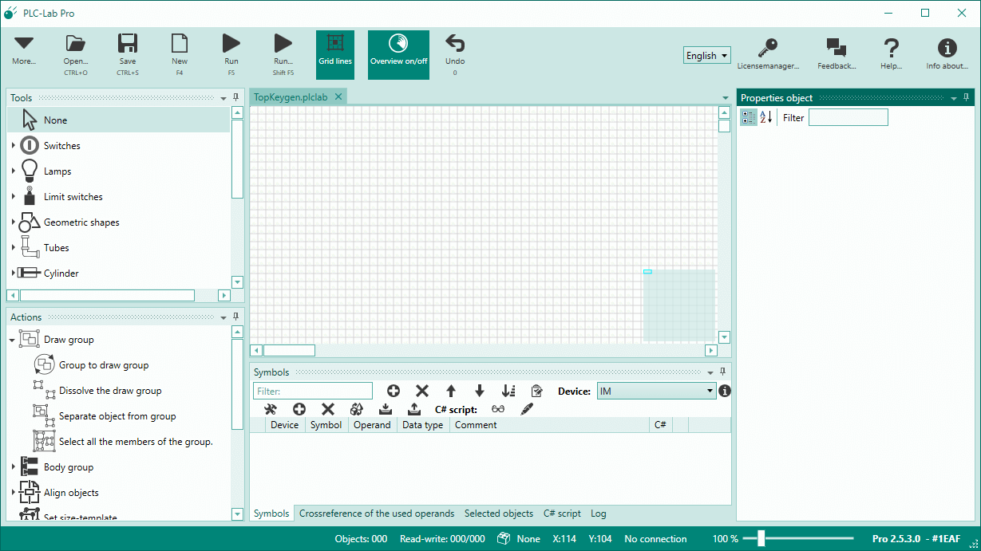This screenshot has width=981, height=551.
Task: Delete a symbol using the X icon
Action: [422, 391]
